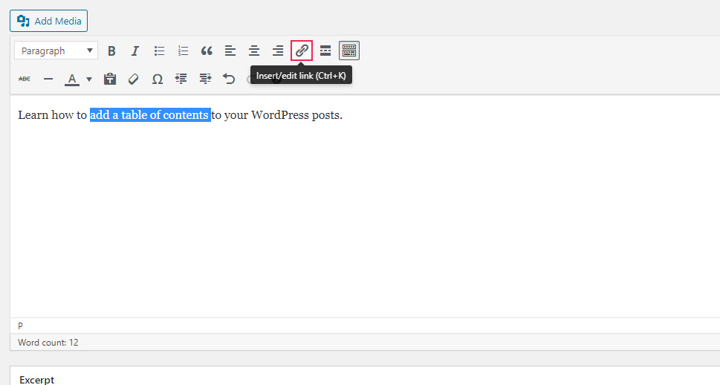This screenshot has height=385, width=720.
Task: Insert a bulleted list
Action: [159, 51]
